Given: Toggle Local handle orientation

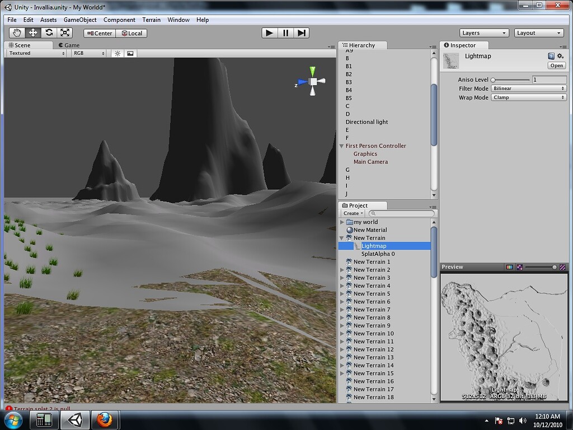Looking at the screenshot, I should (132, 33).
